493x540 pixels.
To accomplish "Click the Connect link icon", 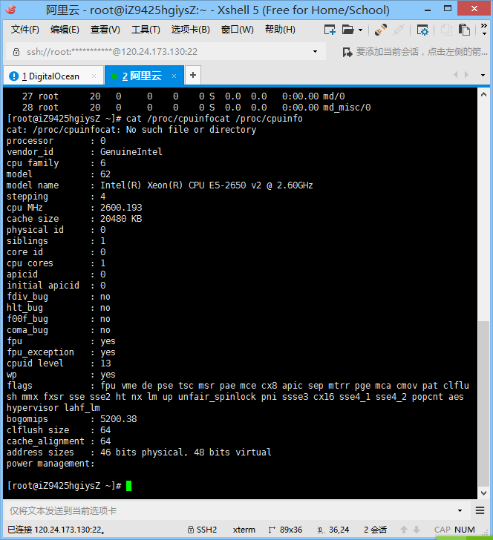I will click(381, 30).
